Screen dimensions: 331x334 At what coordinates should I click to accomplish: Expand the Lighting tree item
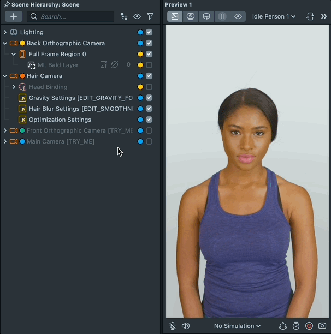click(x=5, y=32)
